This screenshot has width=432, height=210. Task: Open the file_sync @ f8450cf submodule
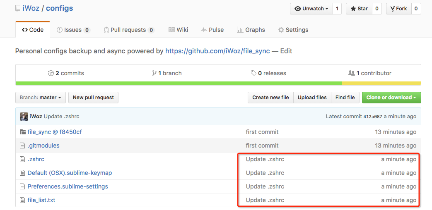[x=55, y=132]
